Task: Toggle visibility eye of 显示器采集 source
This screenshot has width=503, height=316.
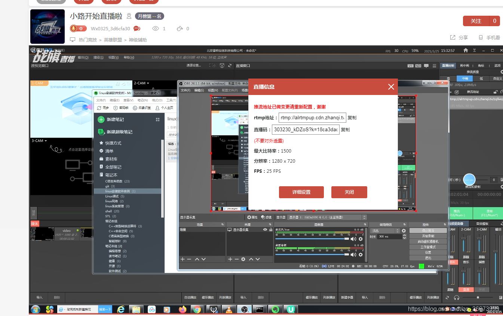Action: pos(265,230)
